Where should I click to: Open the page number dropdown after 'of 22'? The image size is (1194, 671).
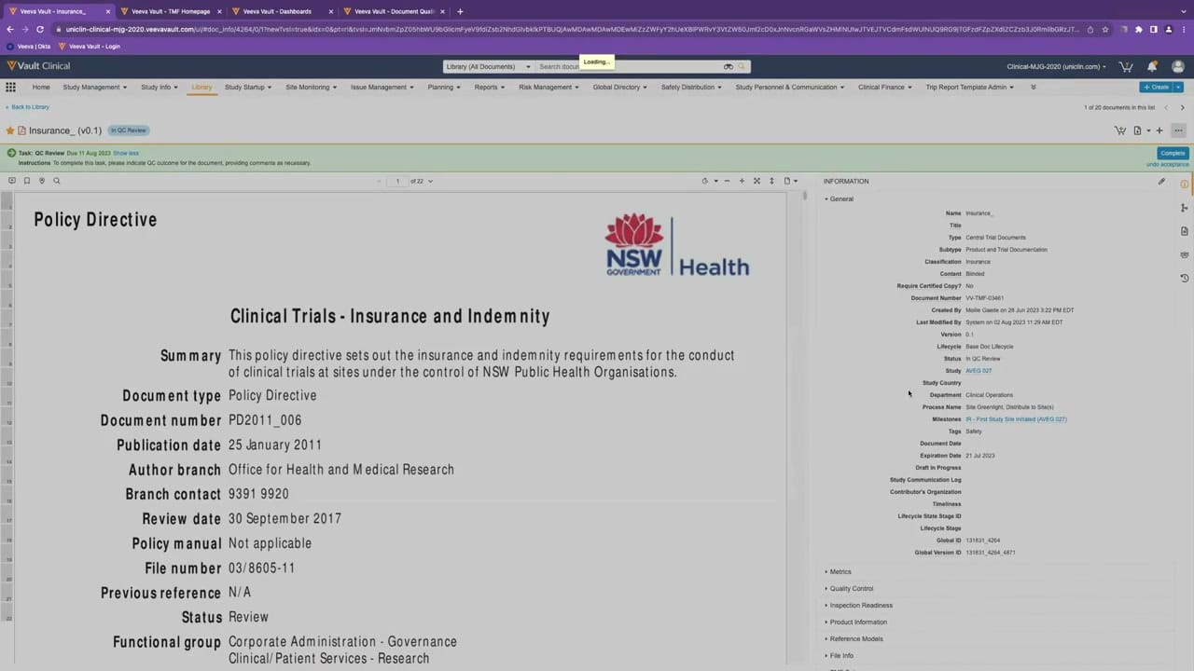pyautogui.click(x=430, y=181)
